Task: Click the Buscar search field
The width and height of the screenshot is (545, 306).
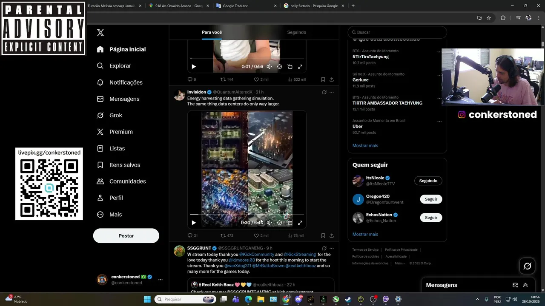Action: click(397, 32)
